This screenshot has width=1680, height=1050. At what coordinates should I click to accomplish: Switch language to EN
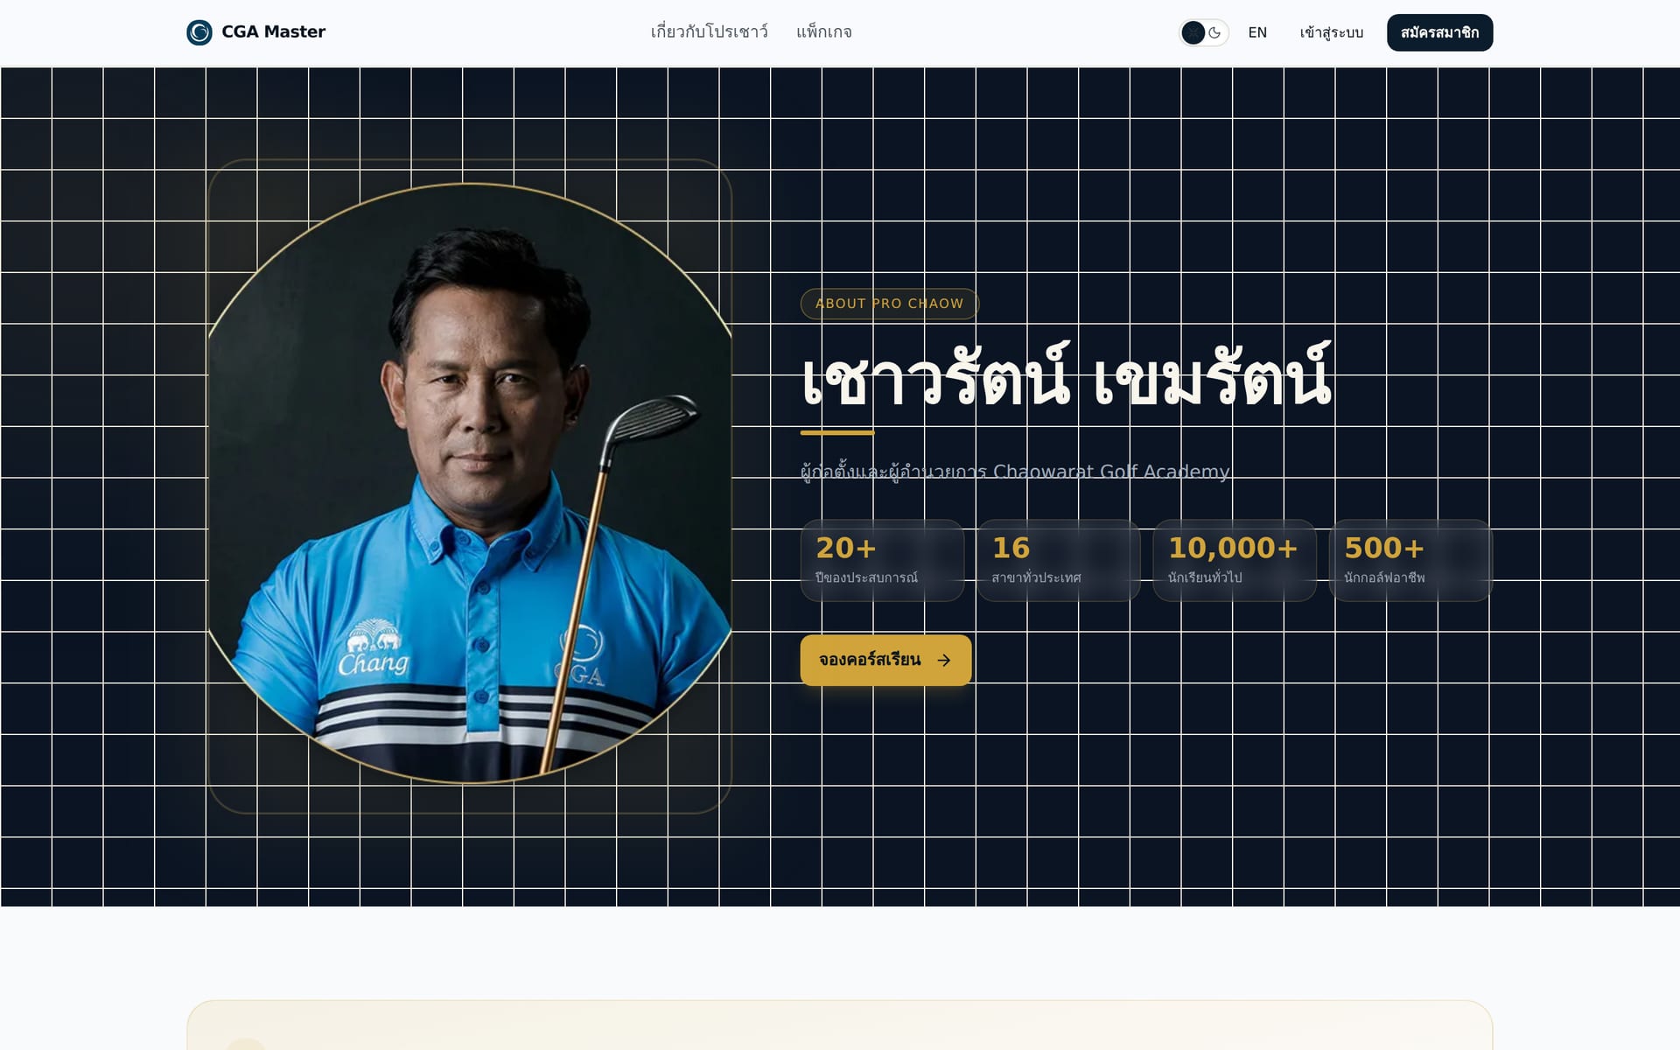coord(1257,32)
